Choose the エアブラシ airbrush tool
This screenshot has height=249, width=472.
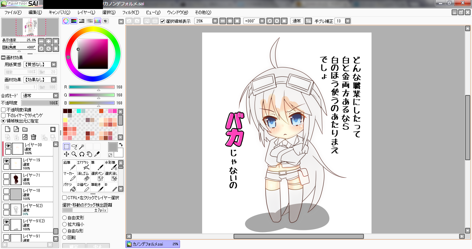tap(83, 165)
